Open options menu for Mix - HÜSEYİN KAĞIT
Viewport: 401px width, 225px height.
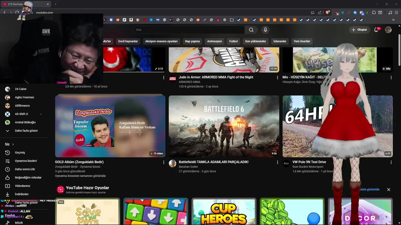[391, 77]
